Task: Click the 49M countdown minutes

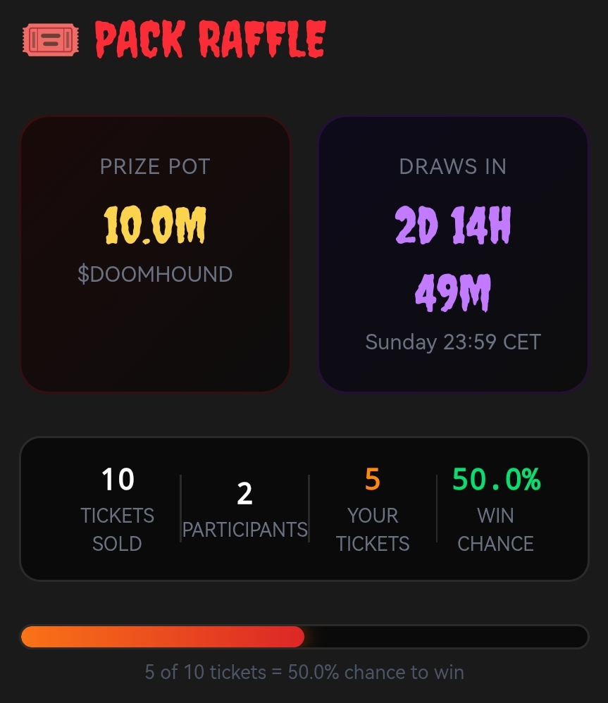Action: coord(453,293)
